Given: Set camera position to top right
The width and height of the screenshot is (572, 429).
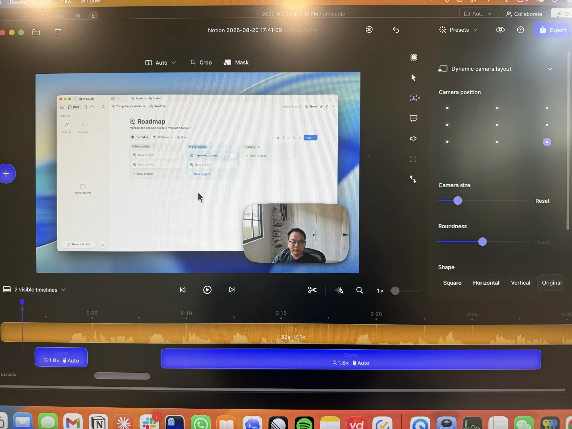Looking at the screenshot, I should [x=547, y=108].
